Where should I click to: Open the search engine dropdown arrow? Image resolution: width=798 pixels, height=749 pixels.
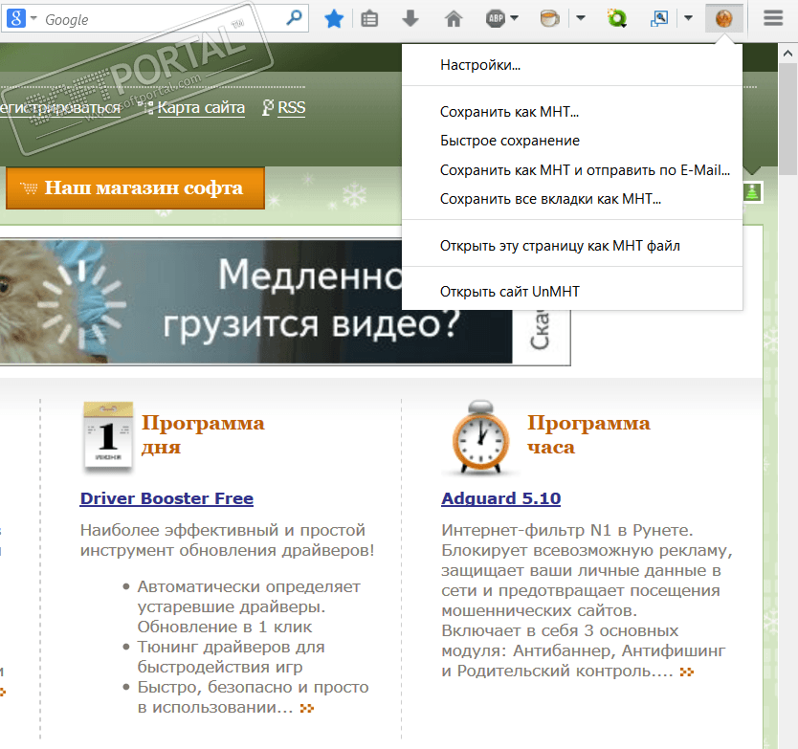tap(33, 18)
